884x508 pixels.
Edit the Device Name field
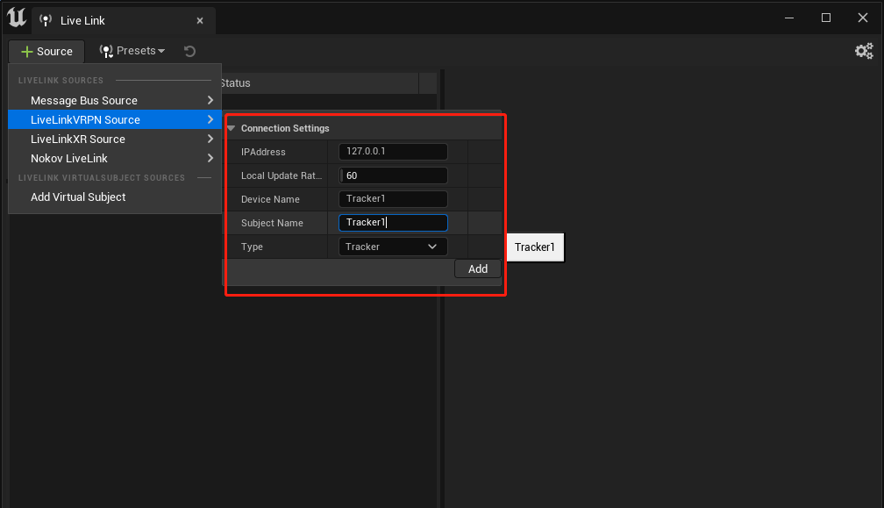click(393, 199)
